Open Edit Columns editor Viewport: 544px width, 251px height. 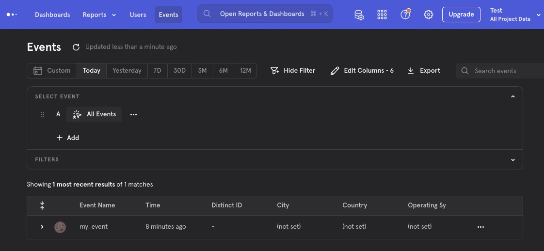(362, 71)
